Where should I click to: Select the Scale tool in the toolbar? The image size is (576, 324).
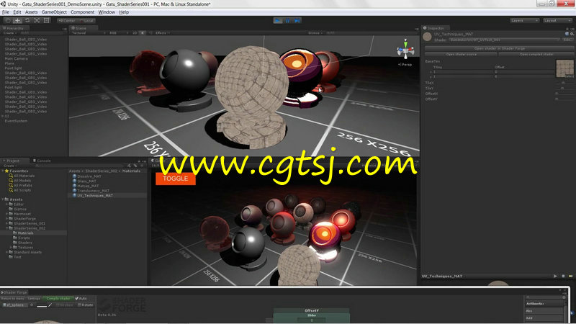(x=37, y=21)
